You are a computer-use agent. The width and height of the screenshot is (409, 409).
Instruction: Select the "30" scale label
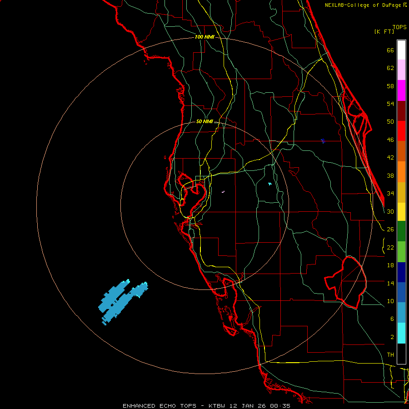pyautogui.click(x=390, y=211)
